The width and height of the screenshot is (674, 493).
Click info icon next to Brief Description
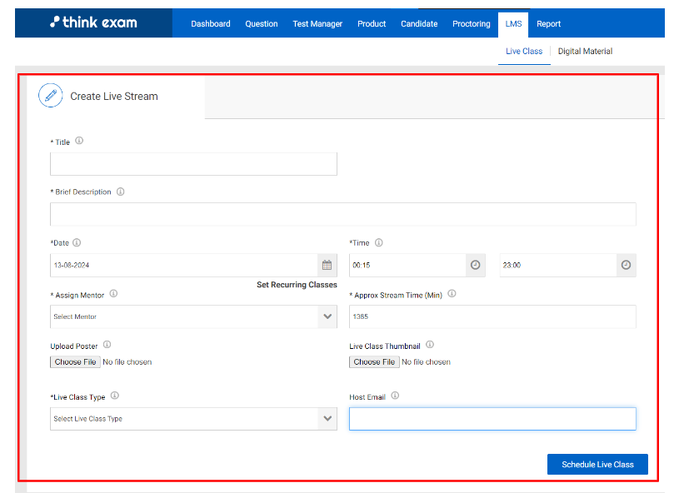click(120, 192)
